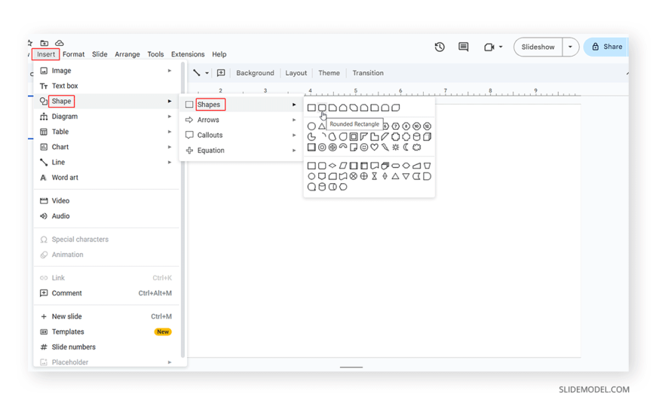Pick the Lightning Bolt shape
This screenshot has width=656, height=406.
pos(385,147)
